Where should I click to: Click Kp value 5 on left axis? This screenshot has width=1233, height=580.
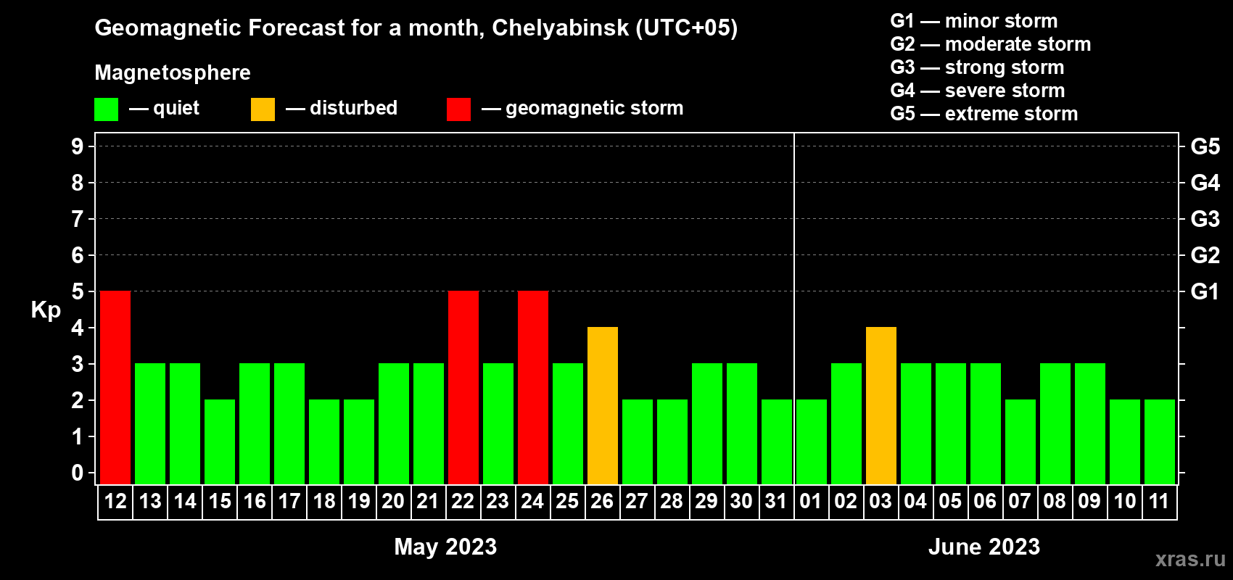78,291
